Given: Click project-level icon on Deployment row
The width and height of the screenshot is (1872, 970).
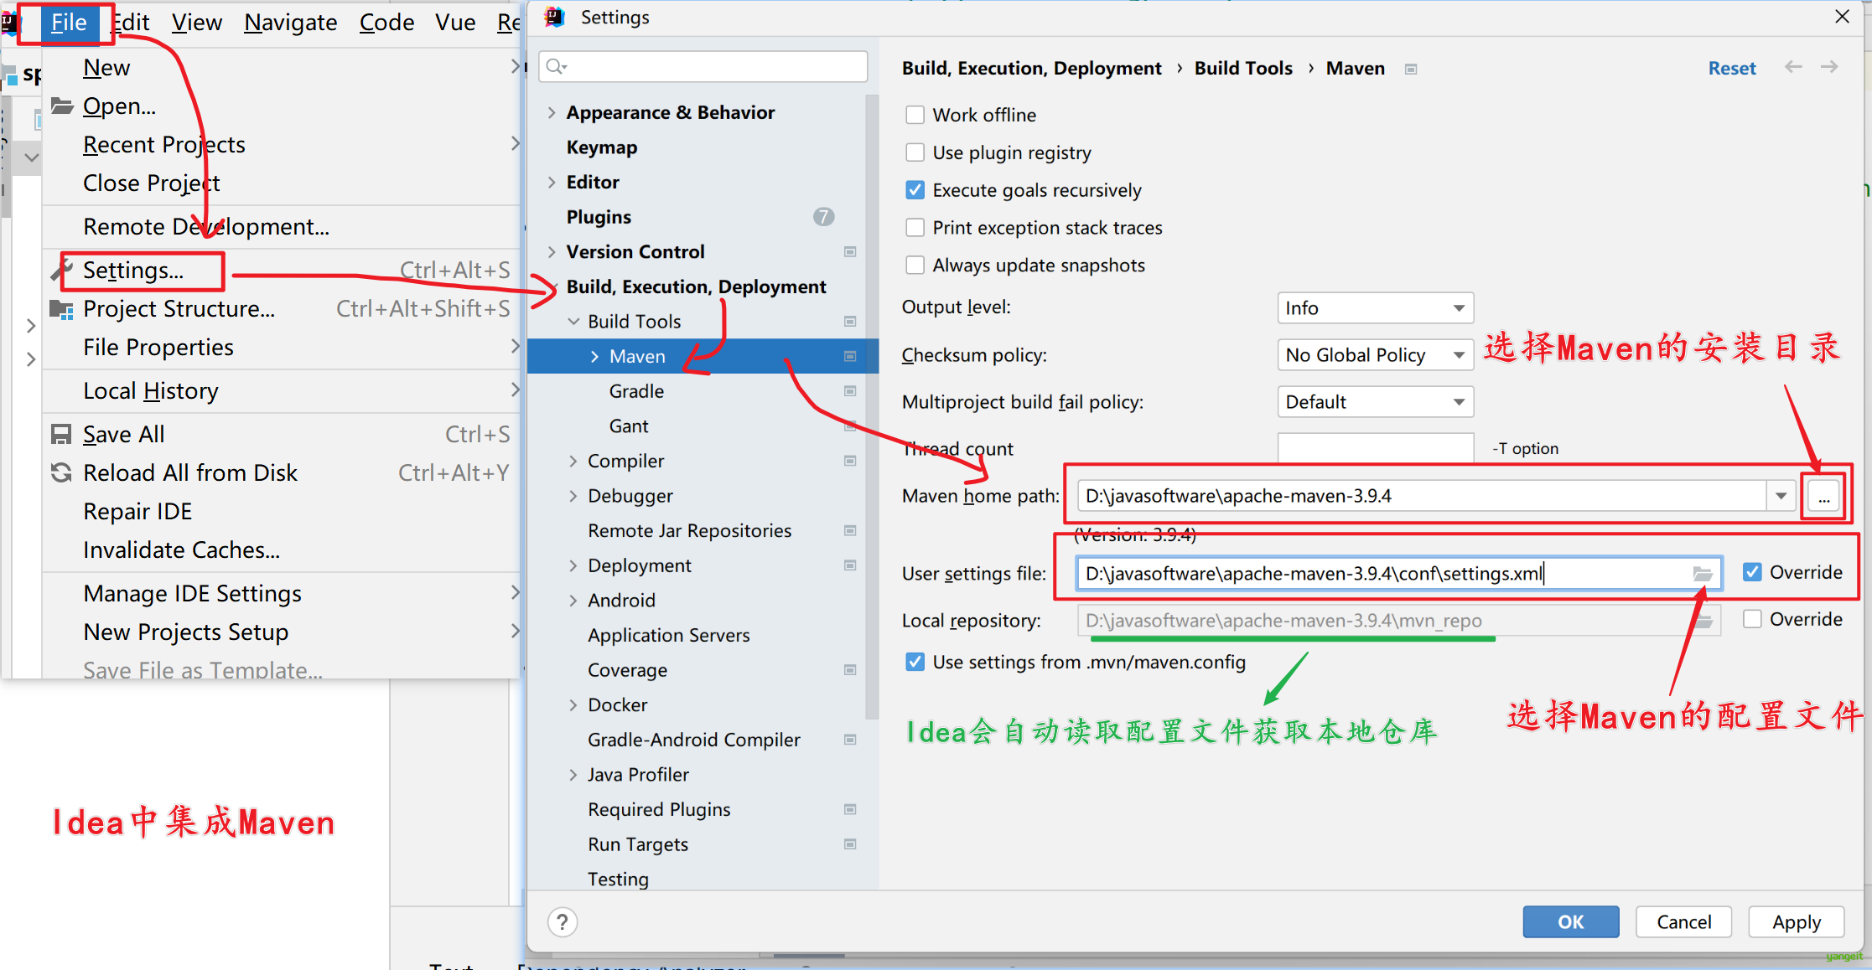Looking at the screenshot, I should click(x=850, y=565).
